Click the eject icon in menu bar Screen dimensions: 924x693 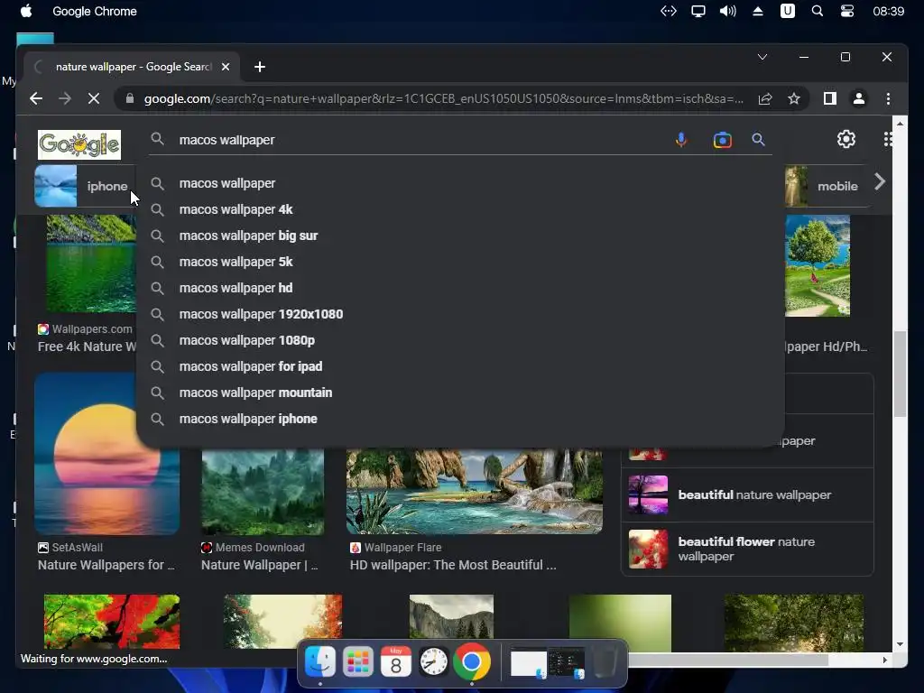point(758,11)
